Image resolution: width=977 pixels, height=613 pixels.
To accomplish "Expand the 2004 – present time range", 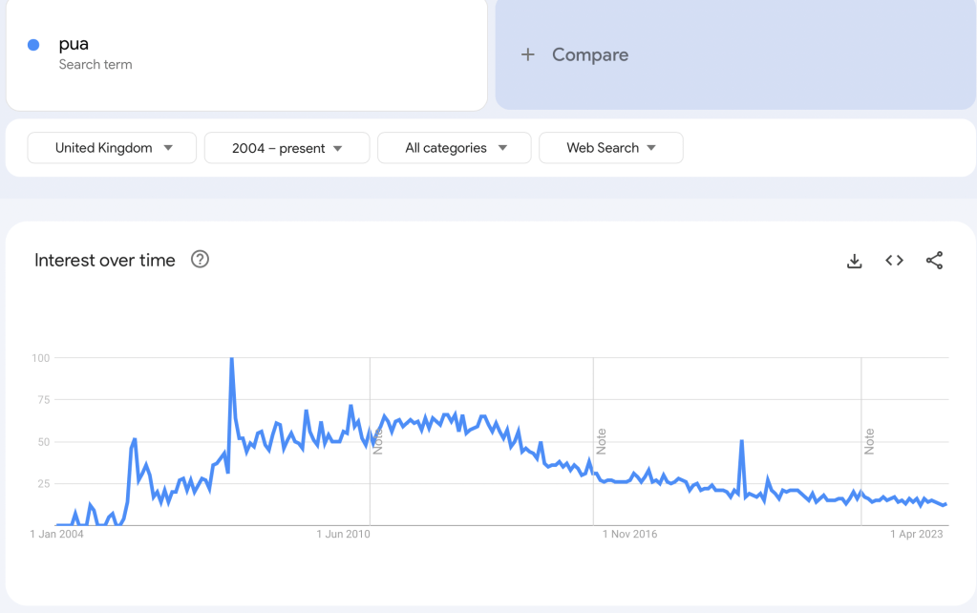I will coord(287,148).
